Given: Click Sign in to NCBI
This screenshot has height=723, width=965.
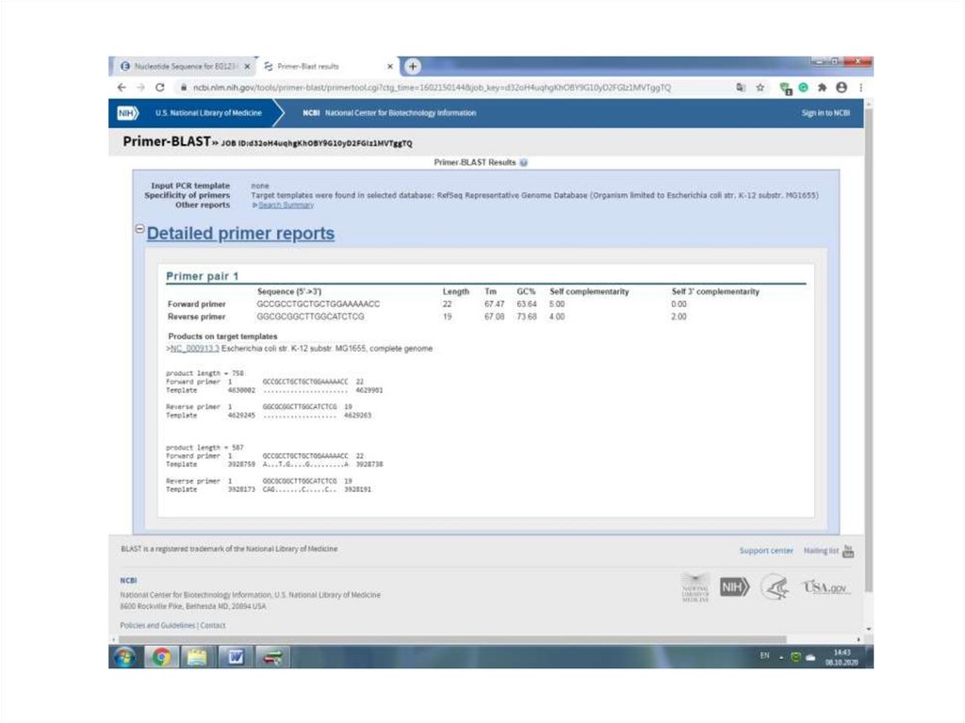Looking at the screenshot, I should point(826,113).
